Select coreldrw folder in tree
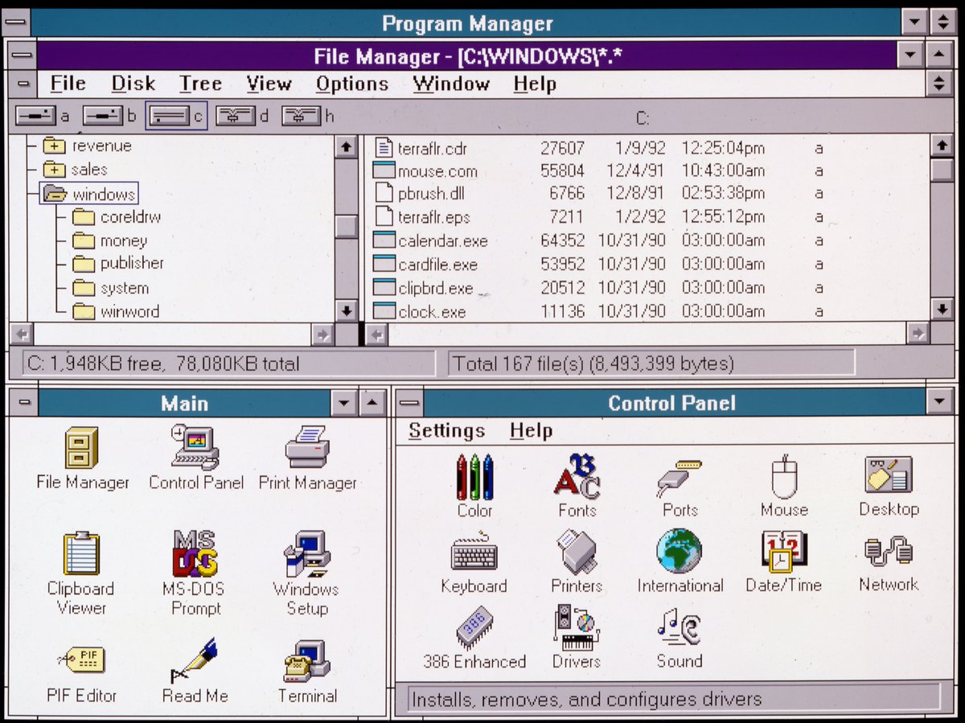The height and width of the screenshot is (723, 965). pos(116,217)
